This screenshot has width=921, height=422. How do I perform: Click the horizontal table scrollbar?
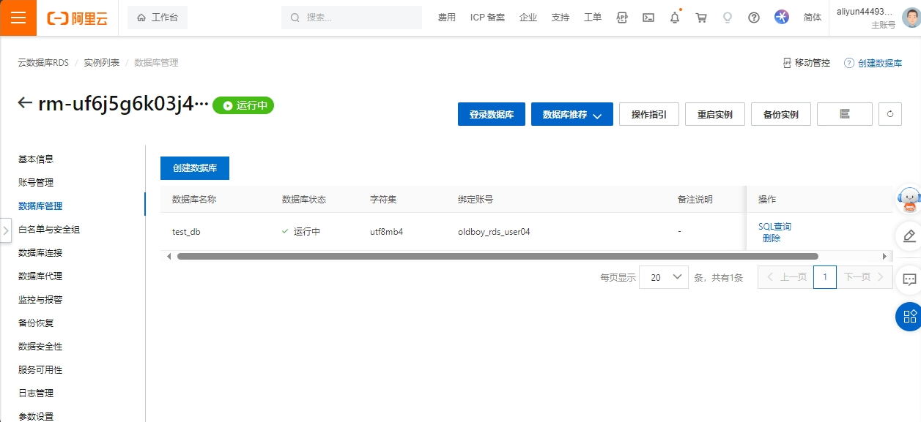click(497, 257)
